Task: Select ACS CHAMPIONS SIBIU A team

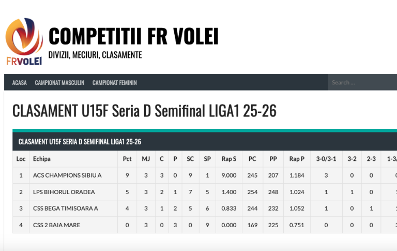Action: pyautogui.click(x=67, y=175)
